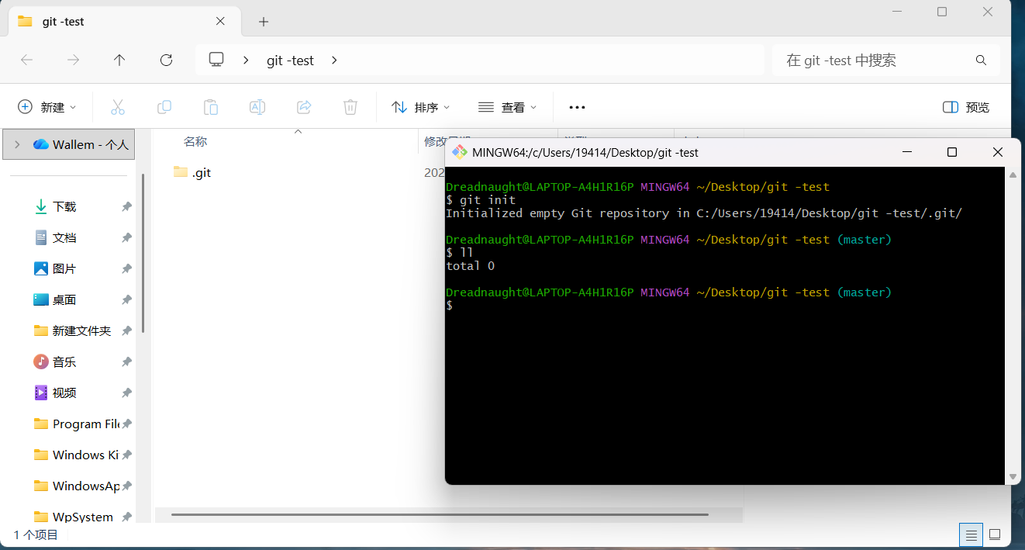1025x550 pixels.
Task: Open 下载 in the sidebar
Action: click(x=64, y=206)
